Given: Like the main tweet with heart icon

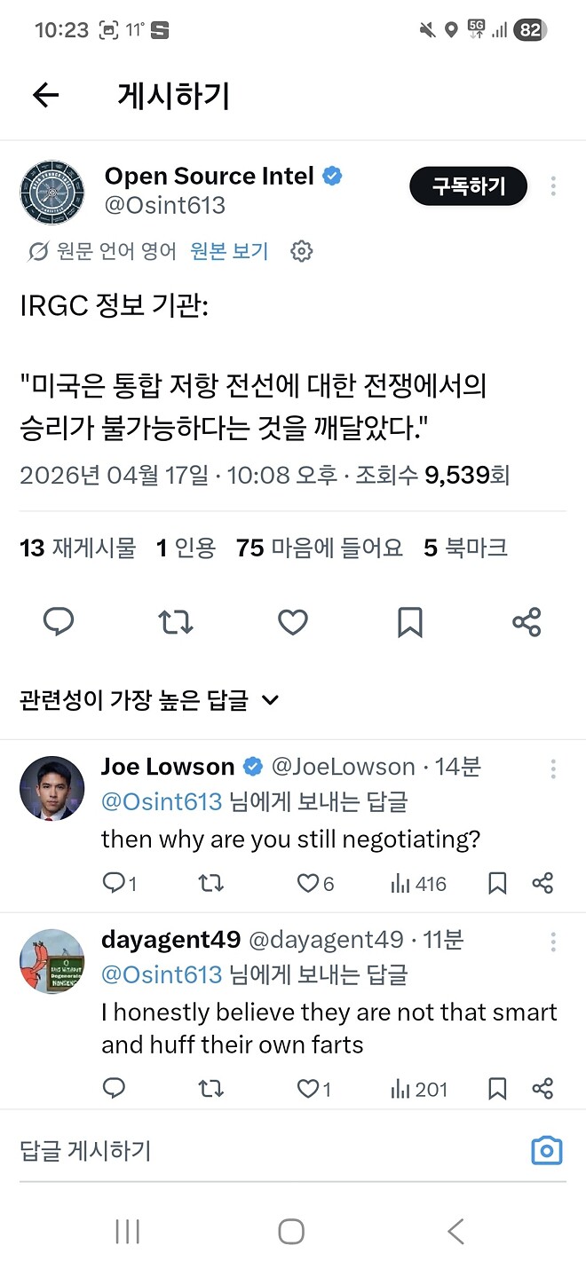Looking at the screenshot, I should point(292,622).
